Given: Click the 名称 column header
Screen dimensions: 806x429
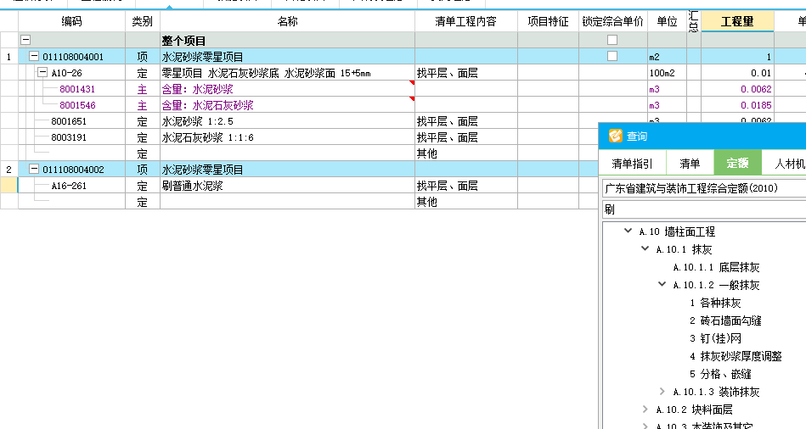Looking at the screenshot, I should pos(287,21).
